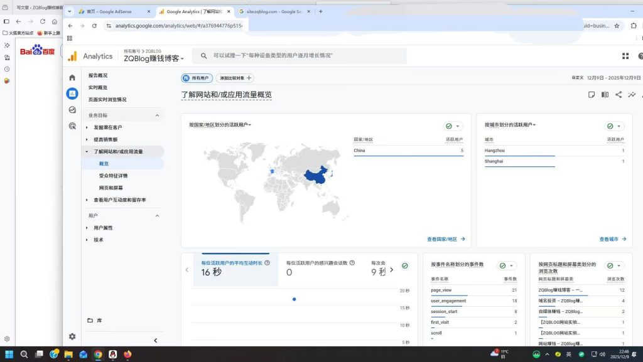Open the Explore icon in the left rail
The height and width of the screenshot is (362, 643).
tap(72, 109)
